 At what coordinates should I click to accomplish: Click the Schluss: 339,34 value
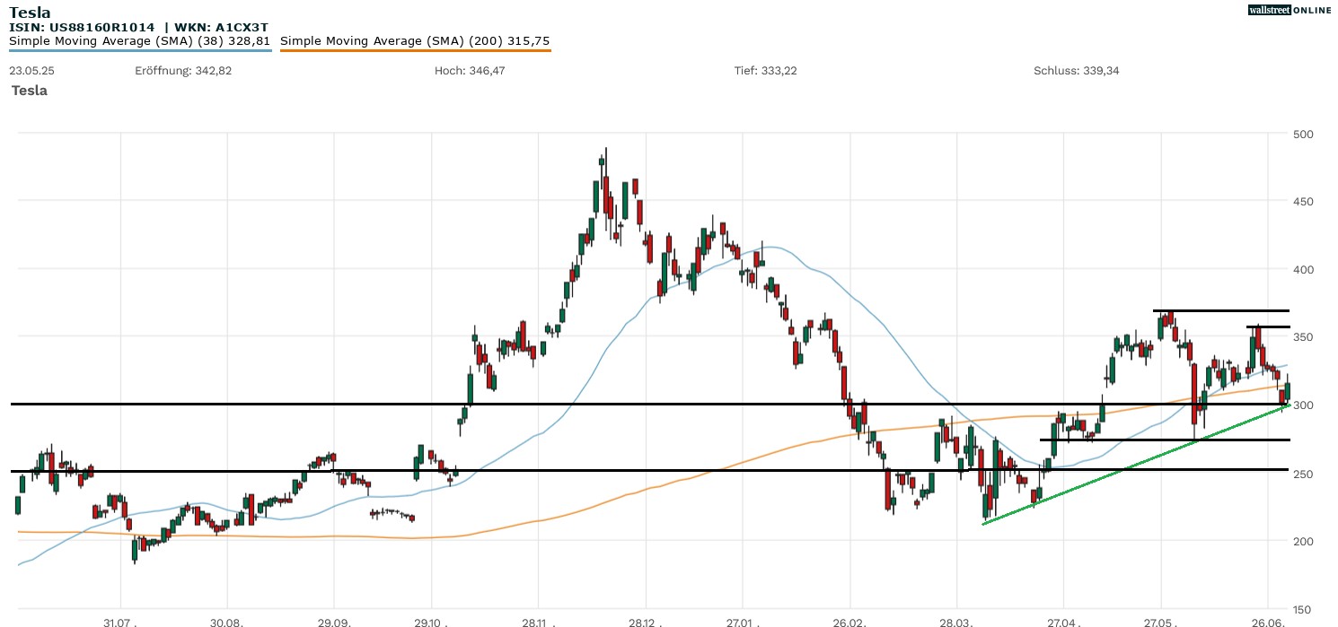(x=1077, y=71)
